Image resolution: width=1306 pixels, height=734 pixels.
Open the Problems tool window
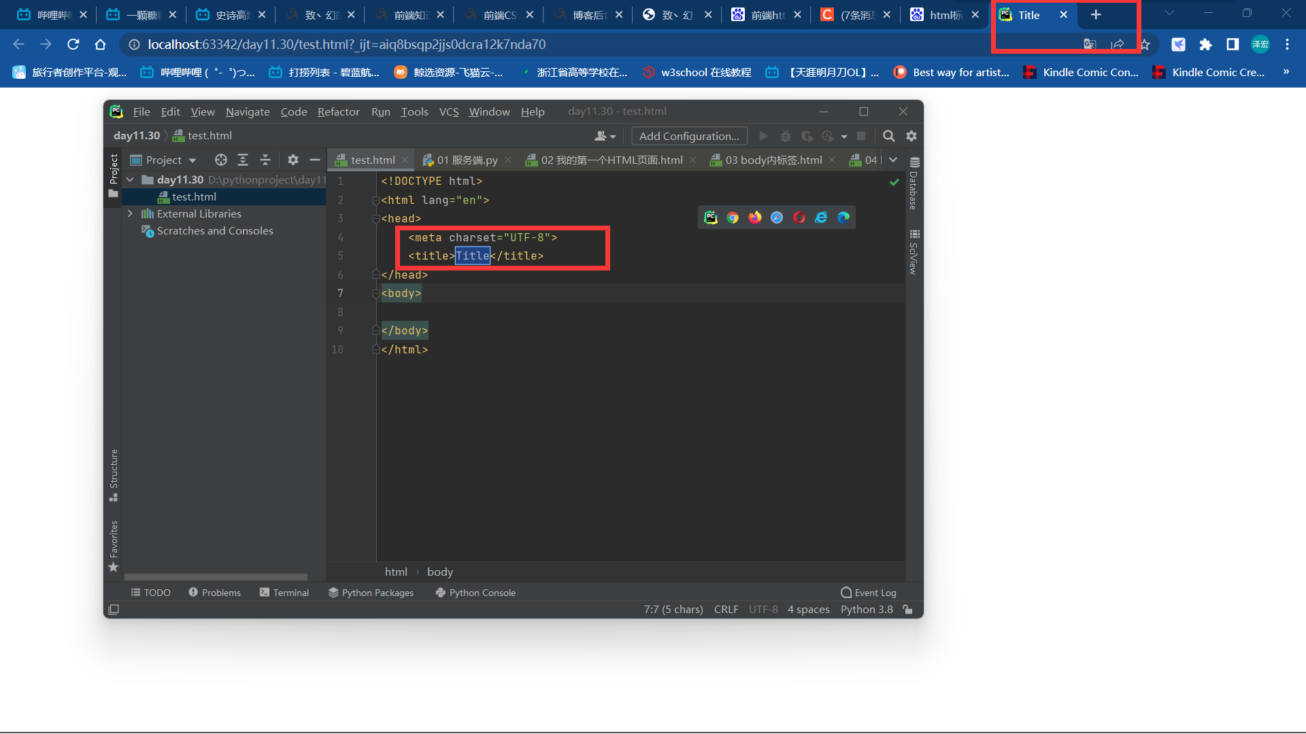[214, 593]
